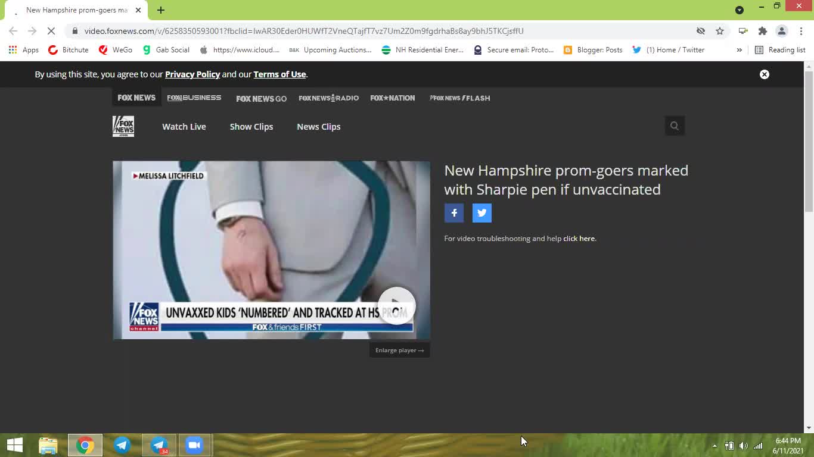Stop loading the page in Chrome
Screen dimensions: 814x457
51,31
